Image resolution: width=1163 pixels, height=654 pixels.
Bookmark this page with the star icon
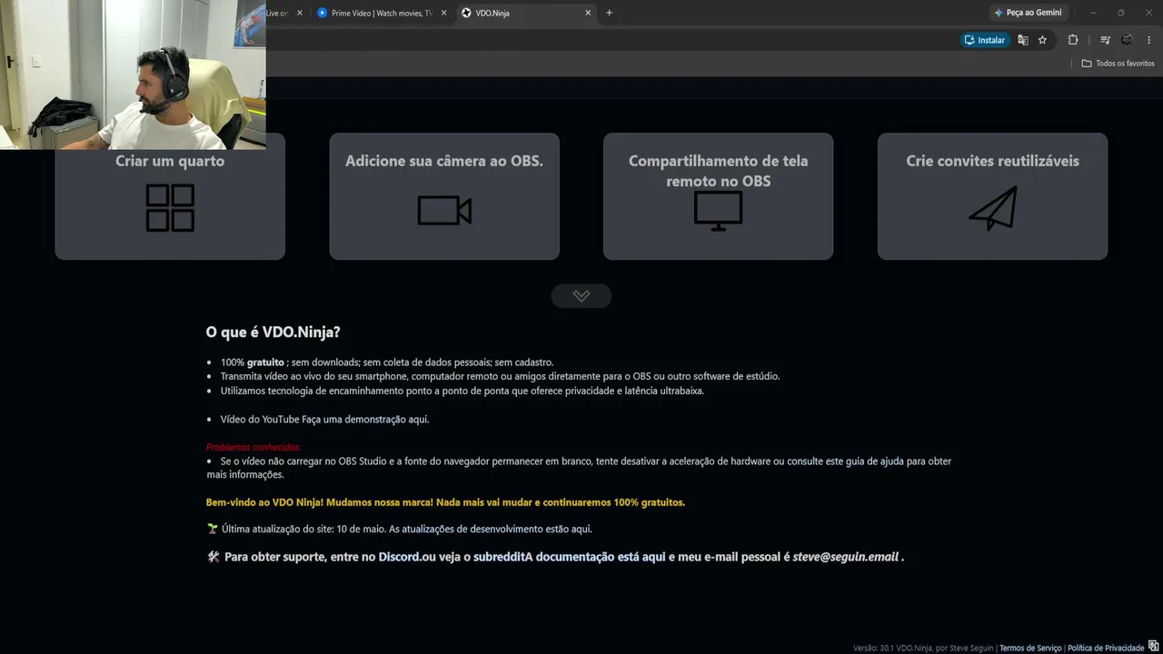pyautogui.click(x=1042, y=40)
